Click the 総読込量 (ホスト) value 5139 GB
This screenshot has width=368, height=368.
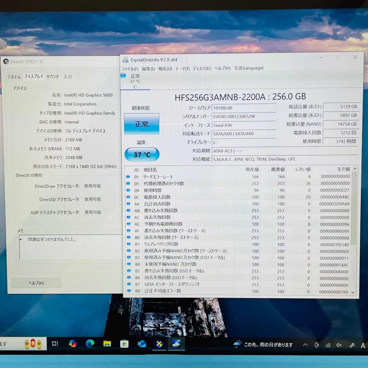click(341, 107)
